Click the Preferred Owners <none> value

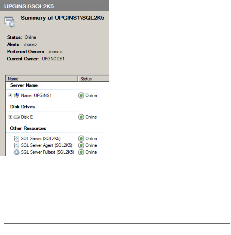click(55, 52)
